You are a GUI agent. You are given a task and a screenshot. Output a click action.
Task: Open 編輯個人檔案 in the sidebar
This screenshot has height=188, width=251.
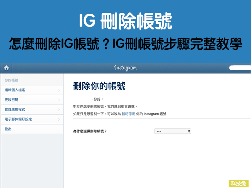coord(32,90)
